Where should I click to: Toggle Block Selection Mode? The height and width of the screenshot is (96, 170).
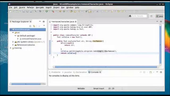(97, 11)
